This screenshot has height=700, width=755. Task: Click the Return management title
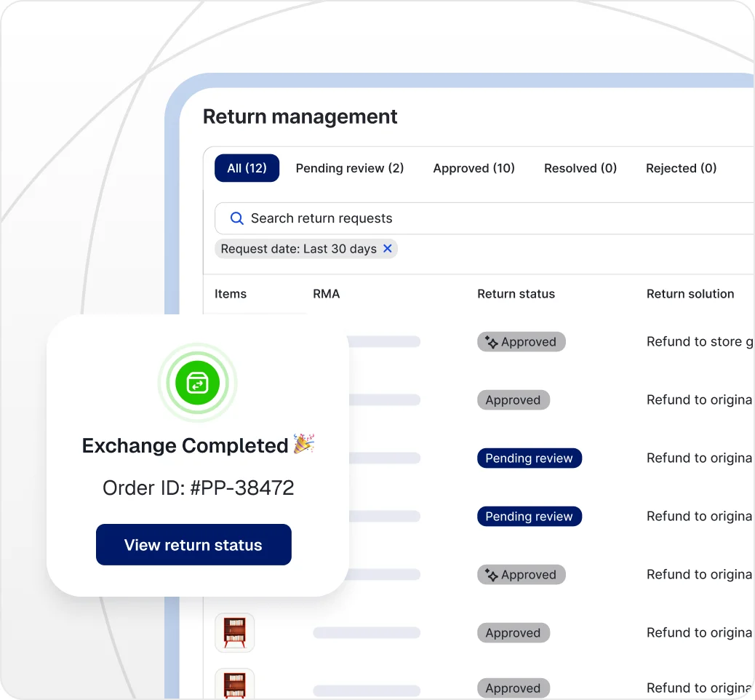pyautogui.click(x=300, y=116)
